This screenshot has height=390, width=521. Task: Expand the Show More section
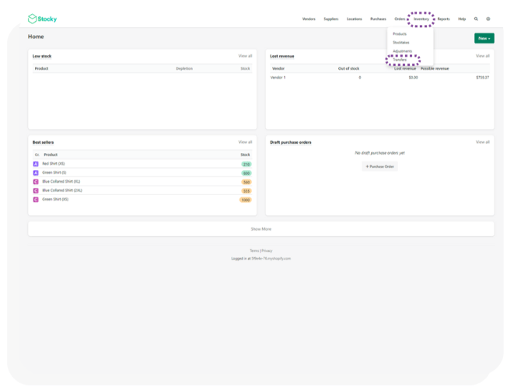click(261, 229)
